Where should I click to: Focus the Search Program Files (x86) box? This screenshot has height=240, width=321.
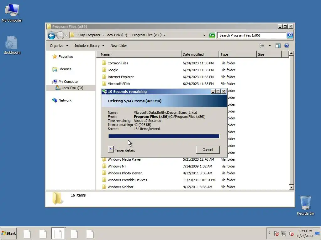[x=252, y=35]
